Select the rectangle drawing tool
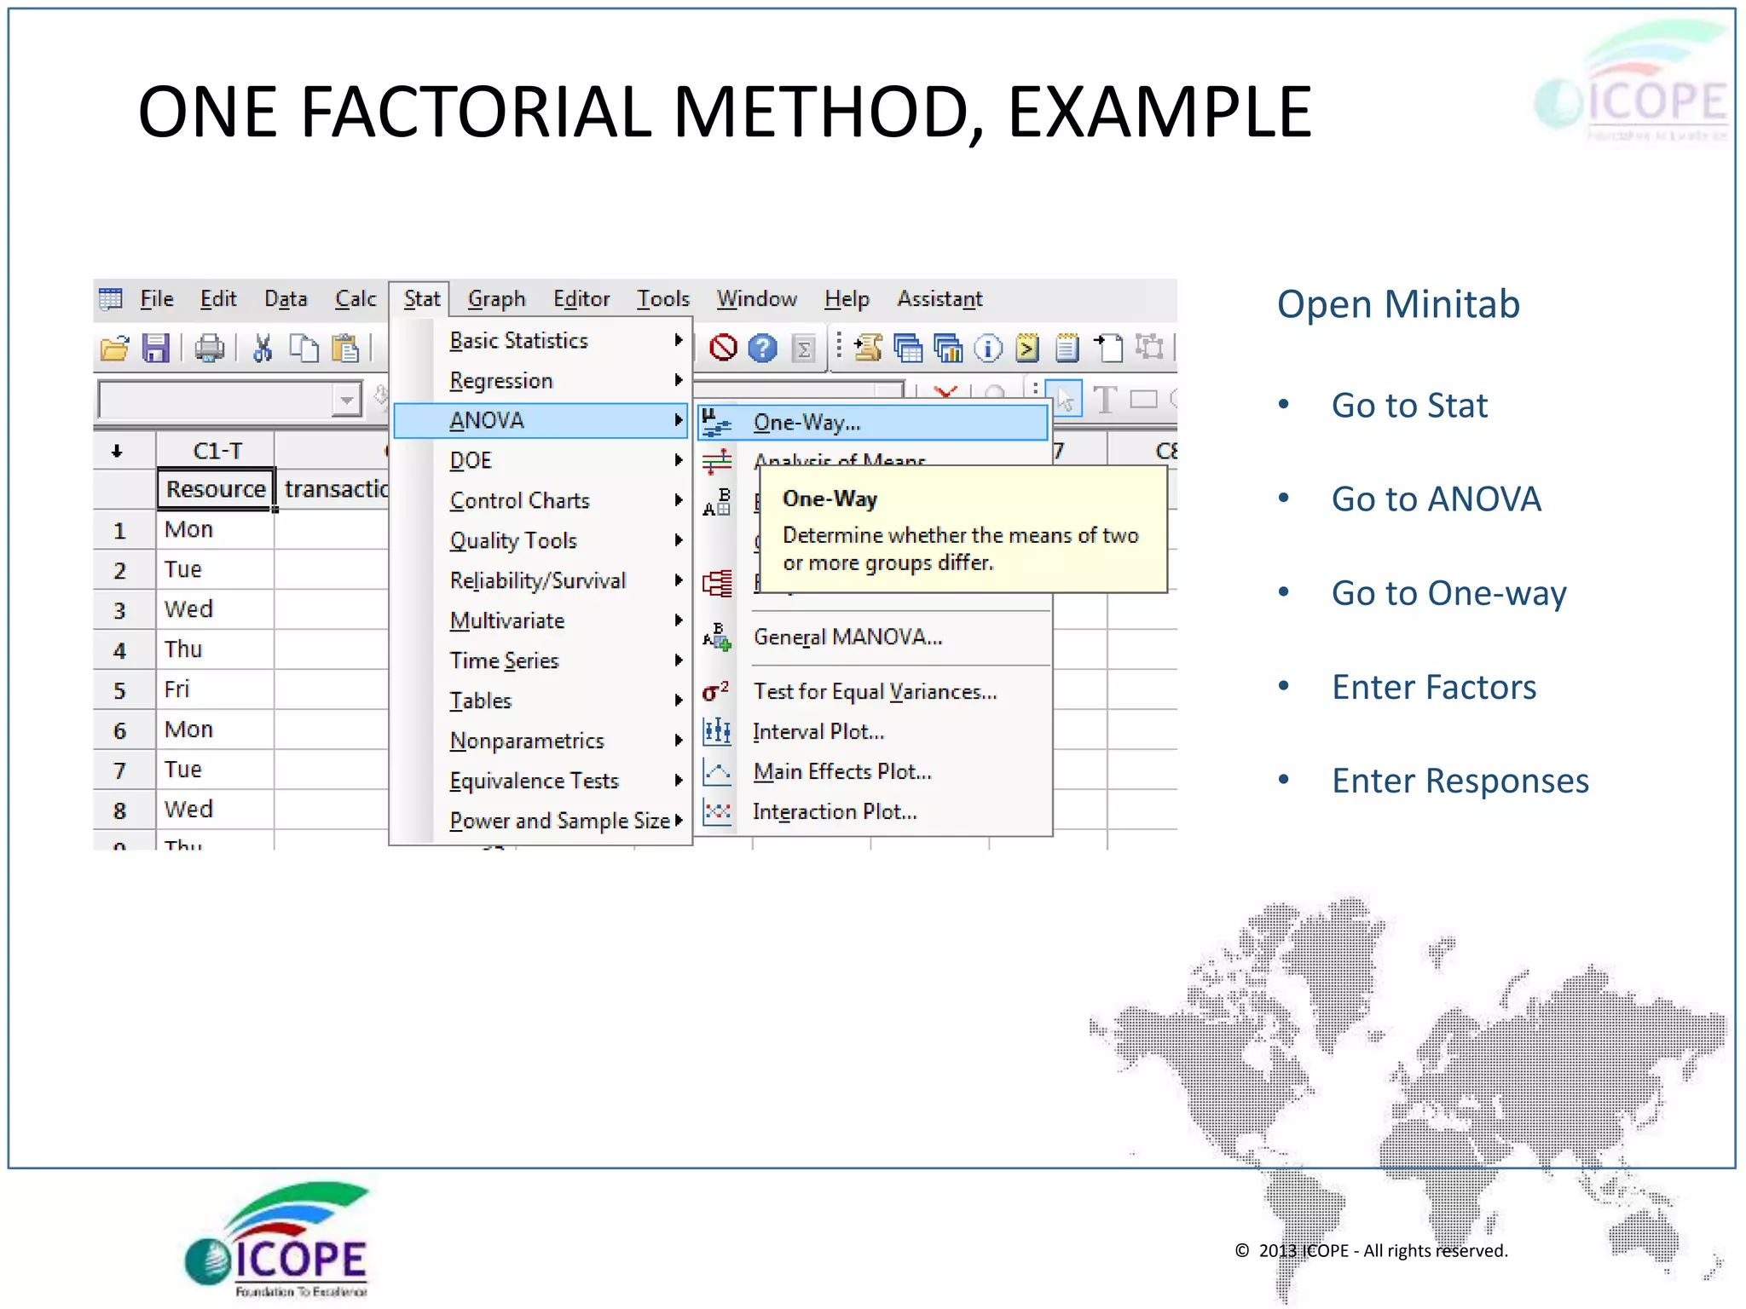Screen dimensions: 1746x1309 pos(1143,399)
